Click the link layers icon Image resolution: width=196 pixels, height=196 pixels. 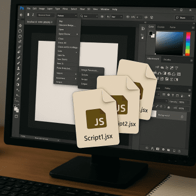pos(147,148)
